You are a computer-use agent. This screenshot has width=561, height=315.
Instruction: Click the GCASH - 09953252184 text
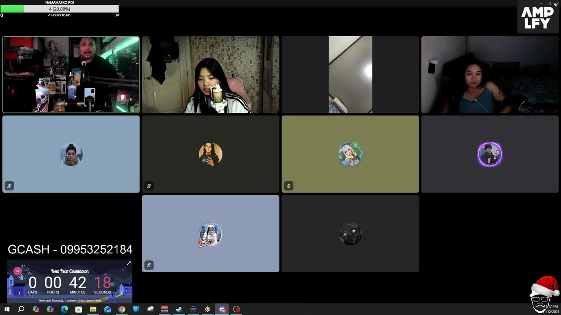[70, 249]
